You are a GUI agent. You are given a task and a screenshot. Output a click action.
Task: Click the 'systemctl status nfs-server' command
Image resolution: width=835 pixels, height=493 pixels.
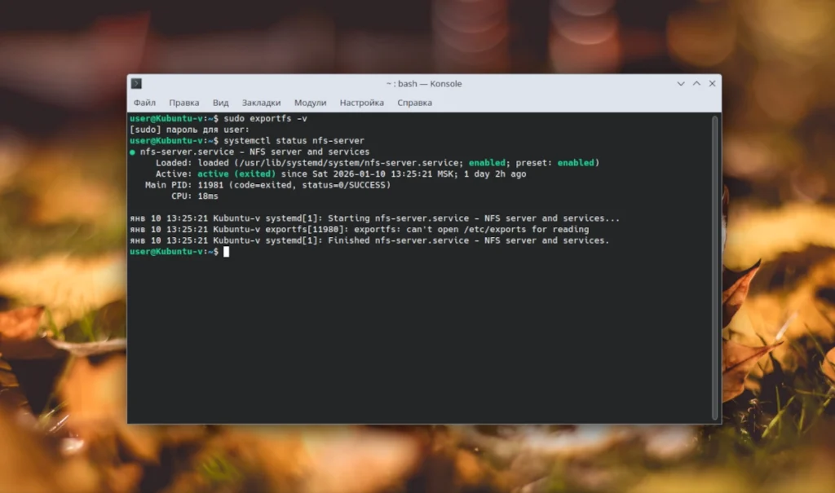pos(294,140)
